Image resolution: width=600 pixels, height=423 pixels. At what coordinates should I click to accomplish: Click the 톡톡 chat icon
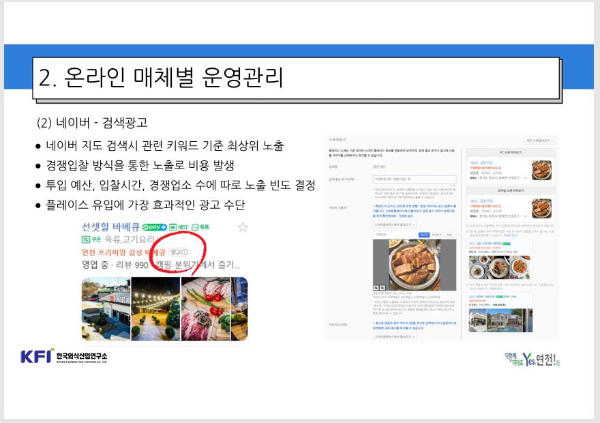(200, 227)
